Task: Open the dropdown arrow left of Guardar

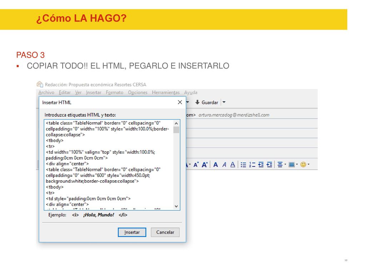Action: click(187, 102)
